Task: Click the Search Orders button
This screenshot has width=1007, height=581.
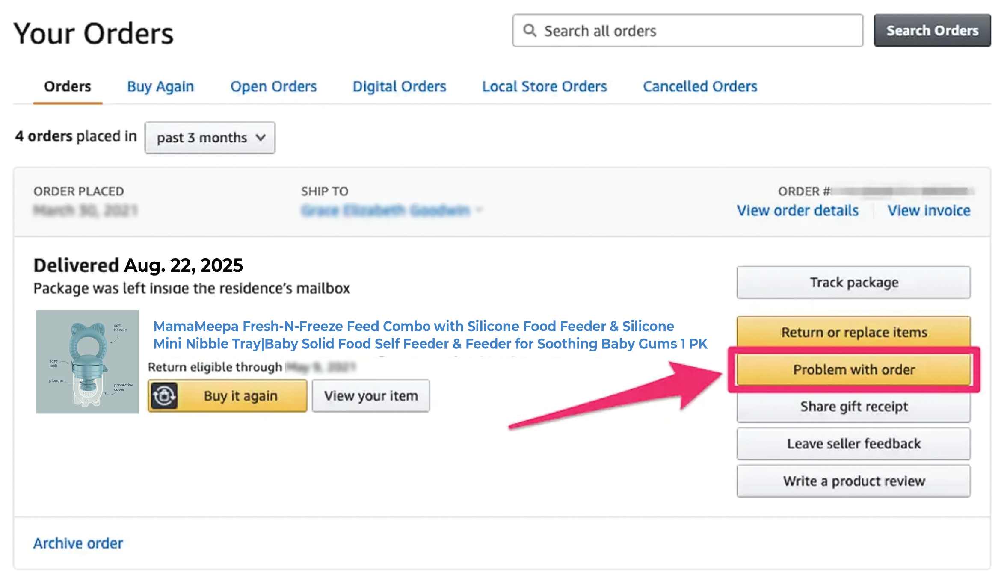Action: click(932, 31)
